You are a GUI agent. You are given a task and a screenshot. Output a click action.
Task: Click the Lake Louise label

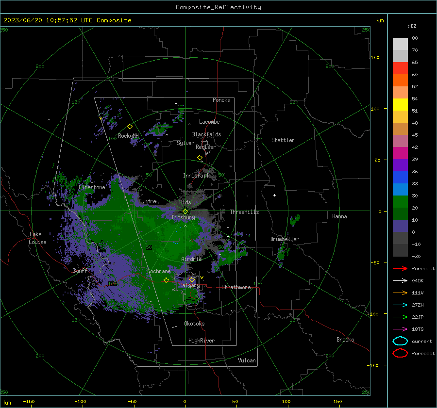[x=38, y=238]
